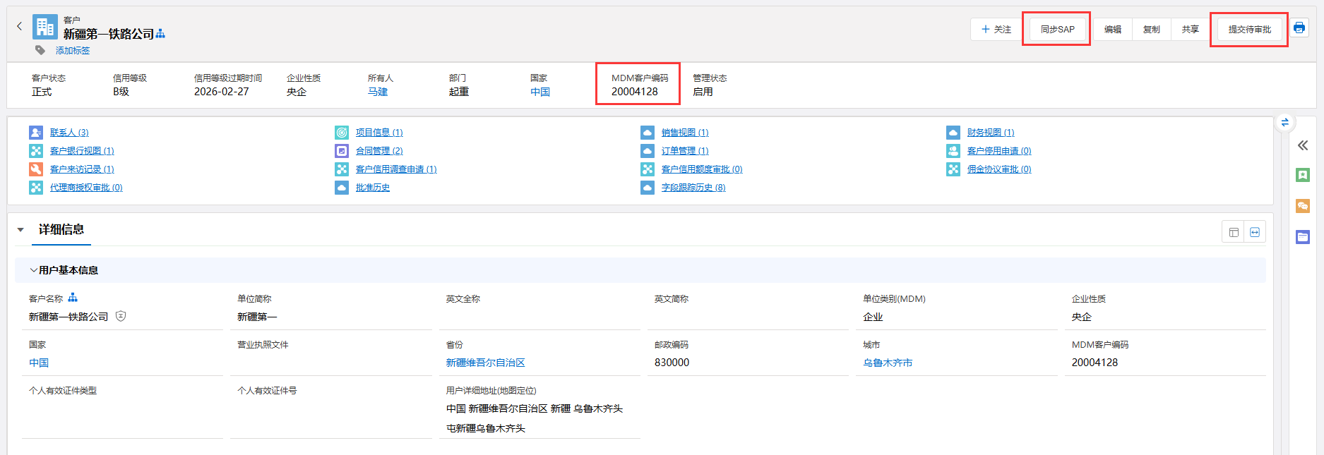
Task: Click the print icon
Action: click(1299, 28)
